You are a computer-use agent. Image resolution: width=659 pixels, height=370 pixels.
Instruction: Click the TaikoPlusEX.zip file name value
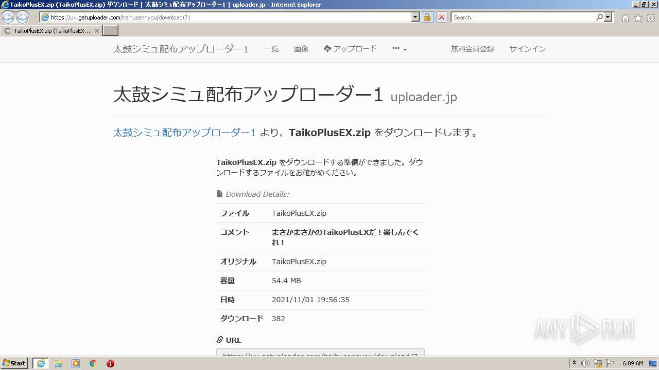pyautogui.click(x=299, y=213)
